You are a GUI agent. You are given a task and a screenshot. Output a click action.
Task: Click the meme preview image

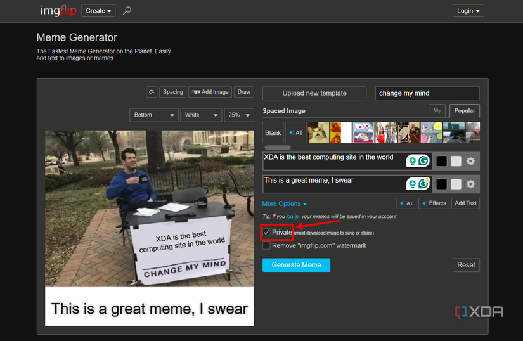[150, 228]
